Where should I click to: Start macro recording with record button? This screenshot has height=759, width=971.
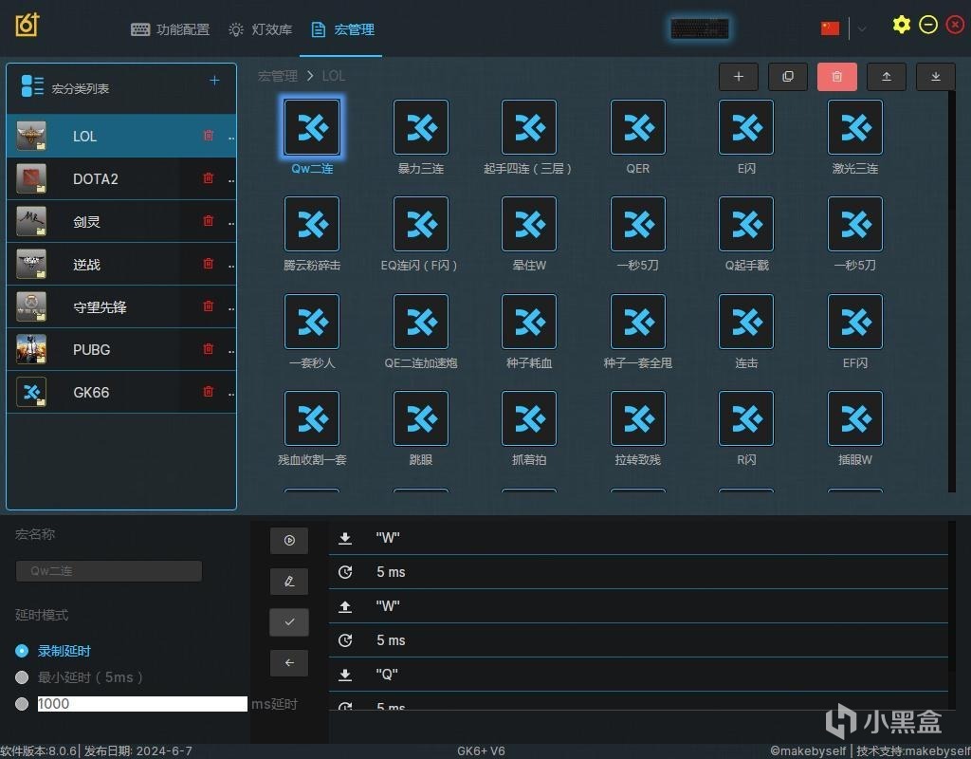(x=289, y=540)
